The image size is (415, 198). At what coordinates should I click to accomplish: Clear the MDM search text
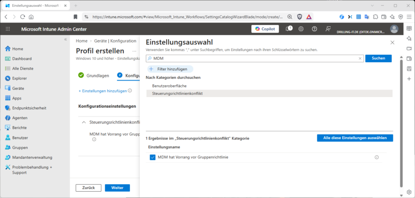360,58
